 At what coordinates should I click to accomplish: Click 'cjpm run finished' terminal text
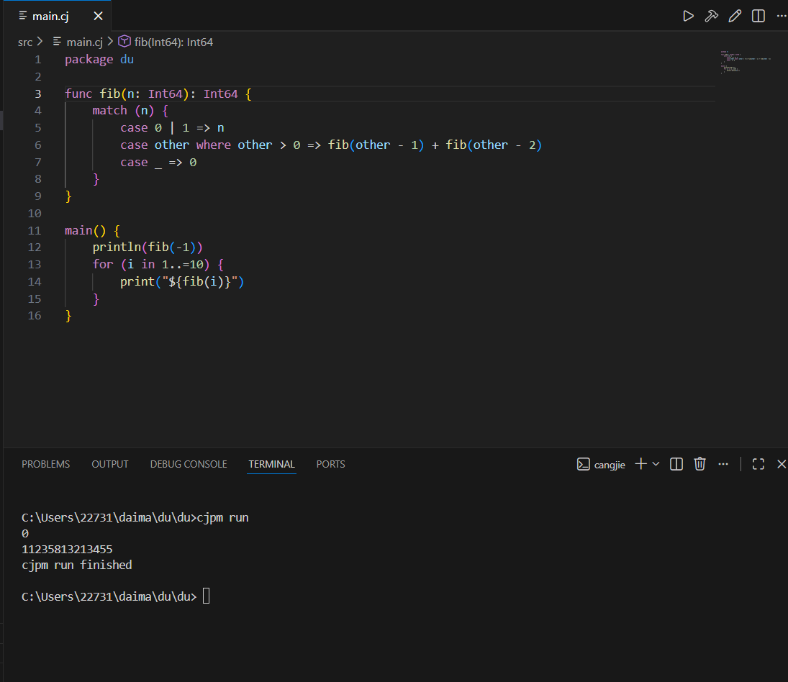(77, 565)
